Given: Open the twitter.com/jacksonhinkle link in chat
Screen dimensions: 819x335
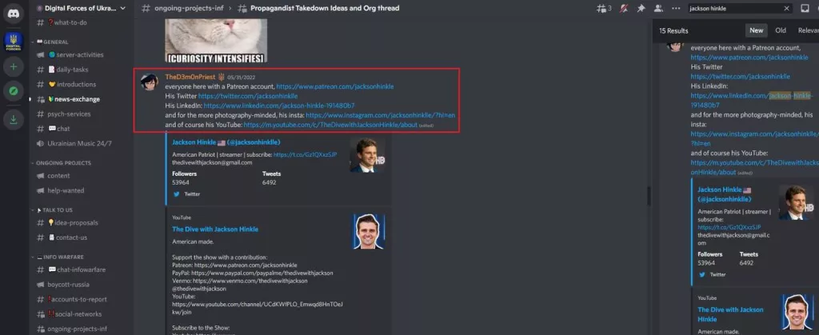Looking at the screenshot, I should pyautogui.click(x=248, y=96).
